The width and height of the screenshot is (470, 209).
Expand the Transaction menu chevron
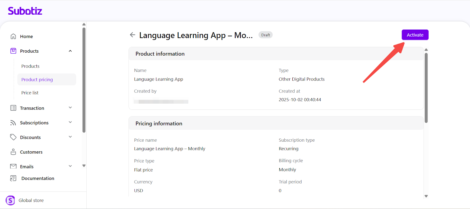pos(70,108)
